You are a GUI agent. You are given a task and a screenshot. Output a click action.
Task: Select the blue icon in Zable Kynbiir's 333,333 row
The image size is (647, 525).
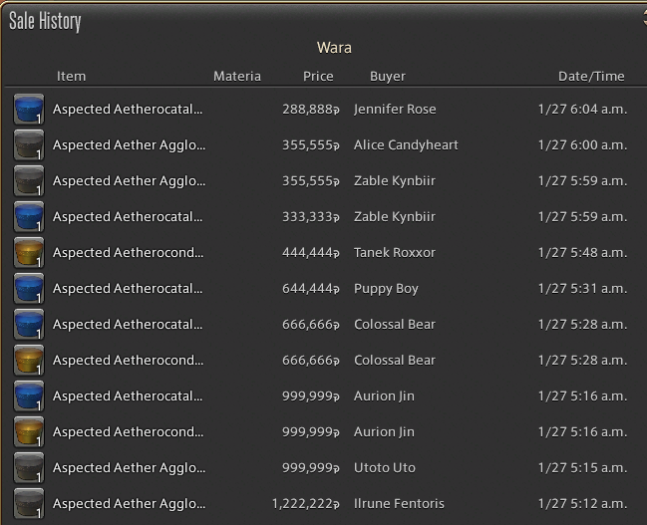coord(29,217)
